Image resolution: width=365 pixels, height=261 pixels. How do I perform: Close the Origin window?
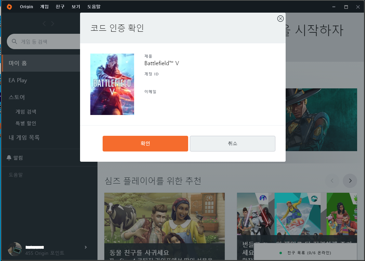point(358,7)
